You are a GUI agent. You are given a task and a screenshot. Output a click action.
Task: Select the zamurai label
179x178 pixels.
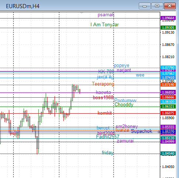[x=125, y=141]
